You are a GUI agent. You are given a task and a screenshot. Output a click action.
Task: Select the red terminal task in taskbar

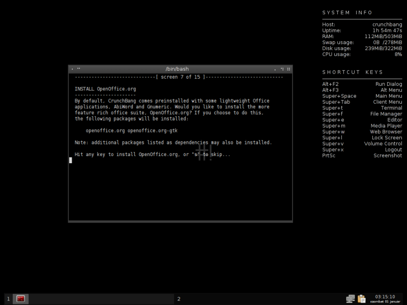(20, 298)
